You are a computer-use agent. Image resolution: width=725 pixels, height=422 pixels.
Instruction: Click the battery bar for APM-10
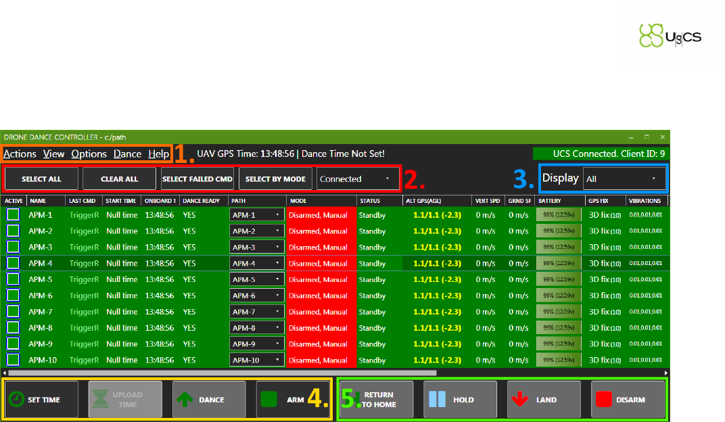pyautogui.click(x=559, y=360)
